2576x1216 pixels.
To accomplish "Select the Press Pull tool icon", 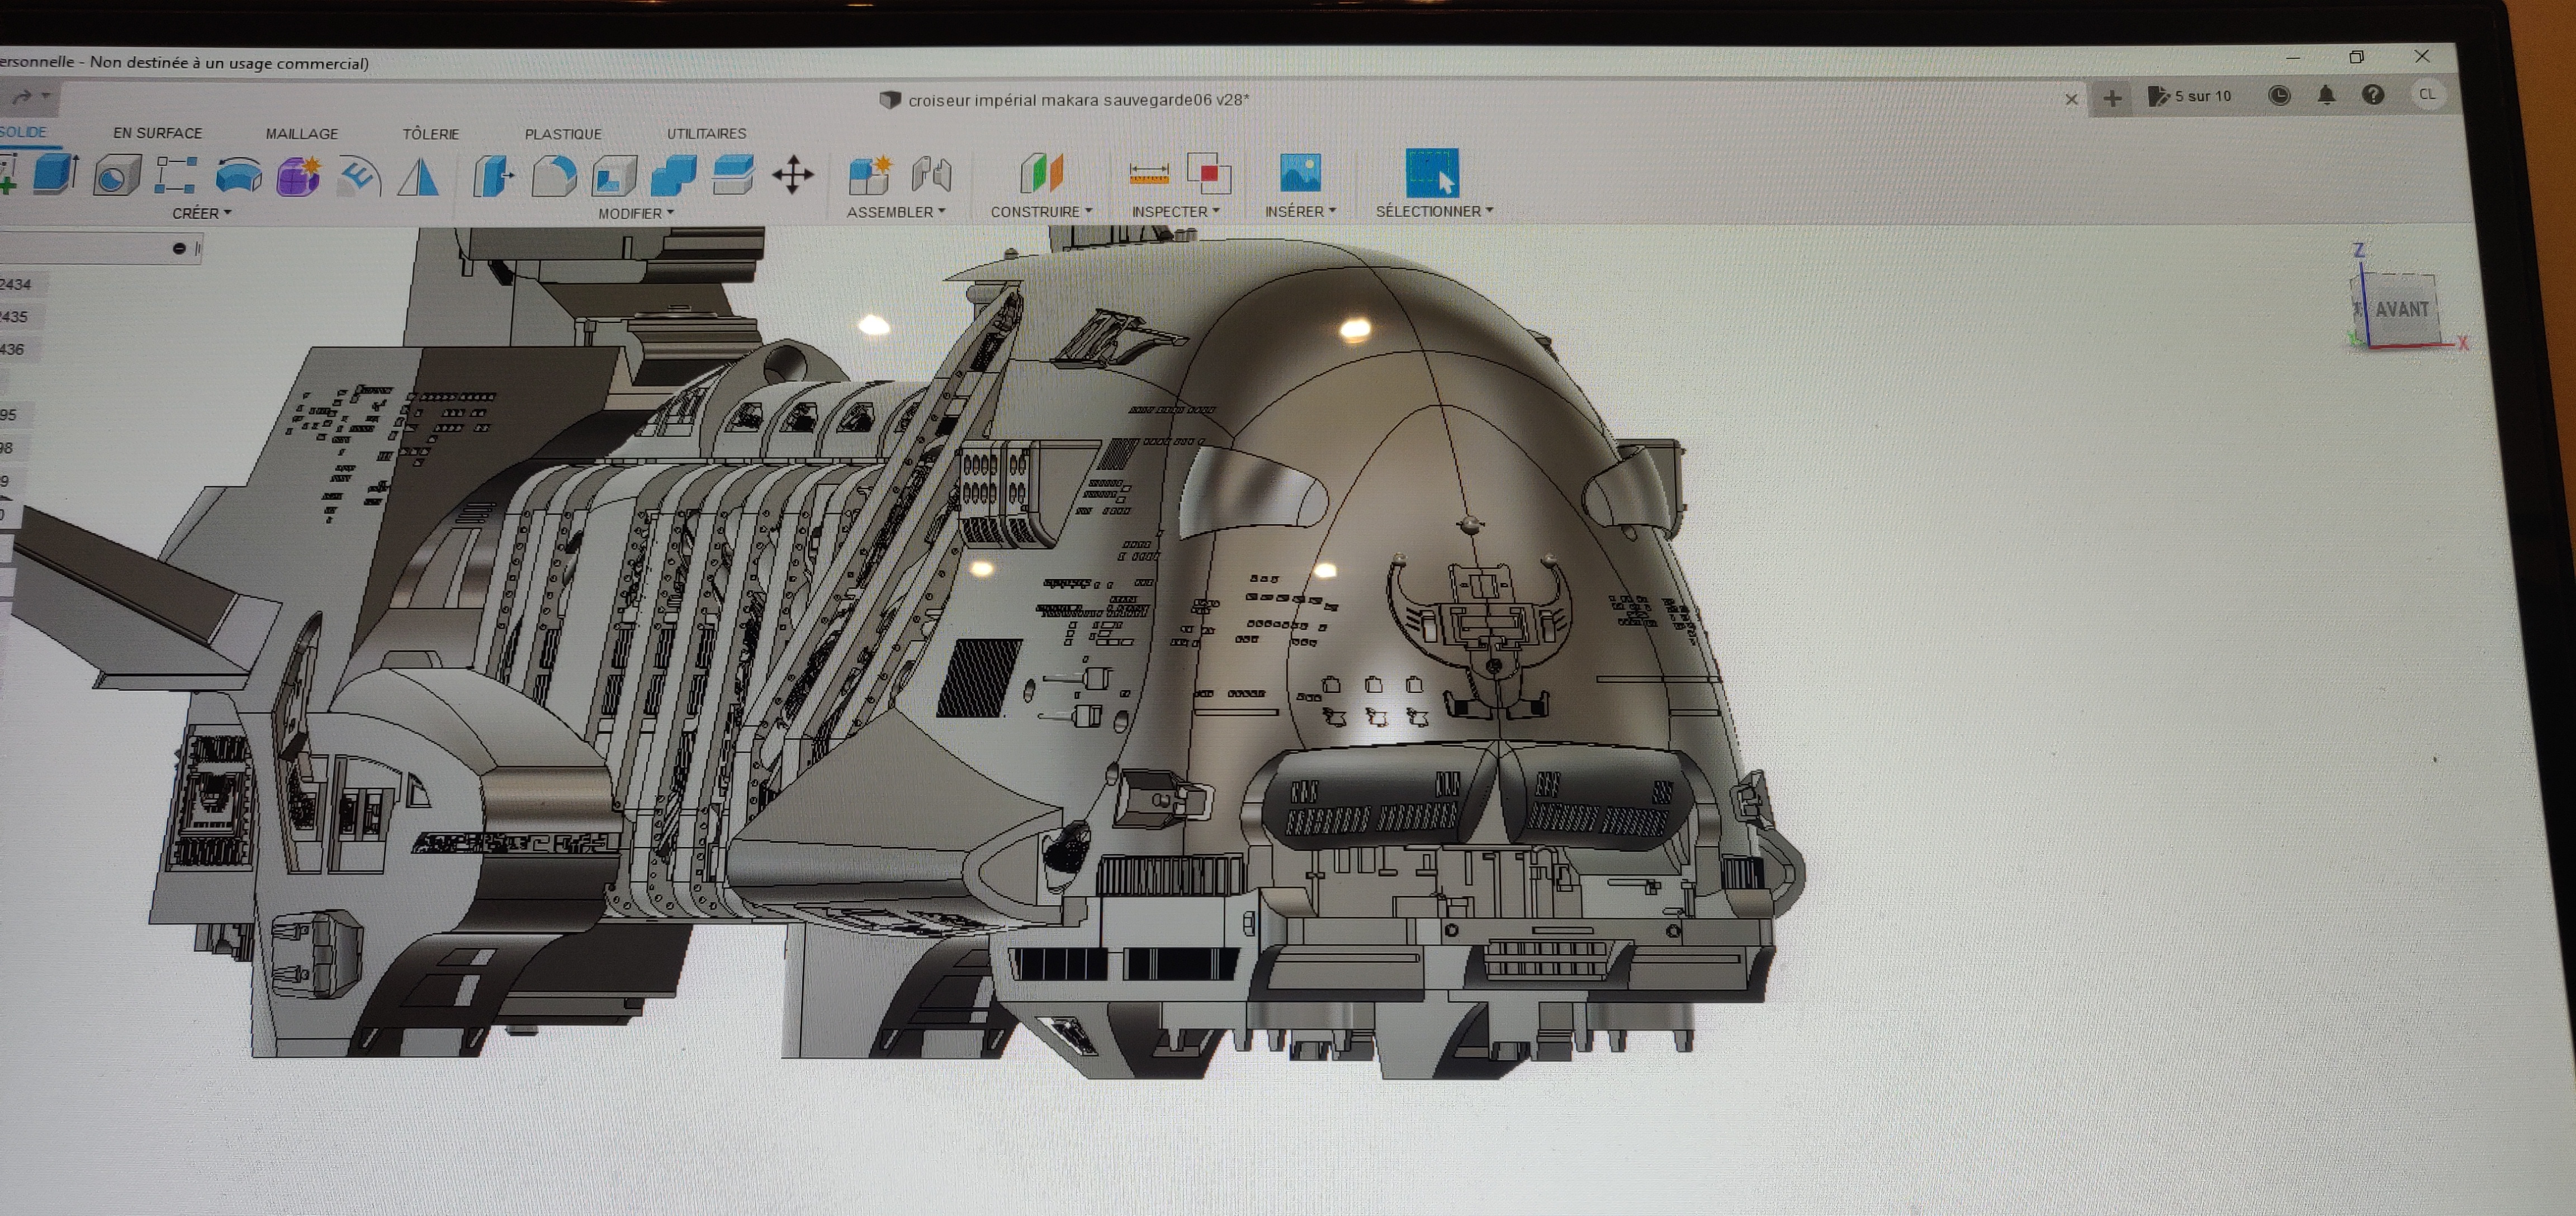I will click(x=493, y=176).
